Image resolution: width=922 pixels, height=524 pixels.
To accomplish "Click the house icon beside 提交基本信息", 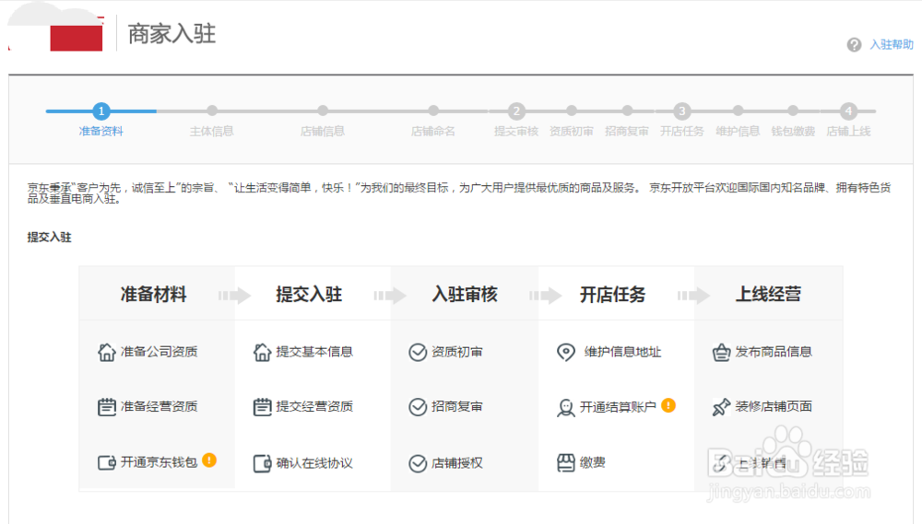I will [262, 352].
